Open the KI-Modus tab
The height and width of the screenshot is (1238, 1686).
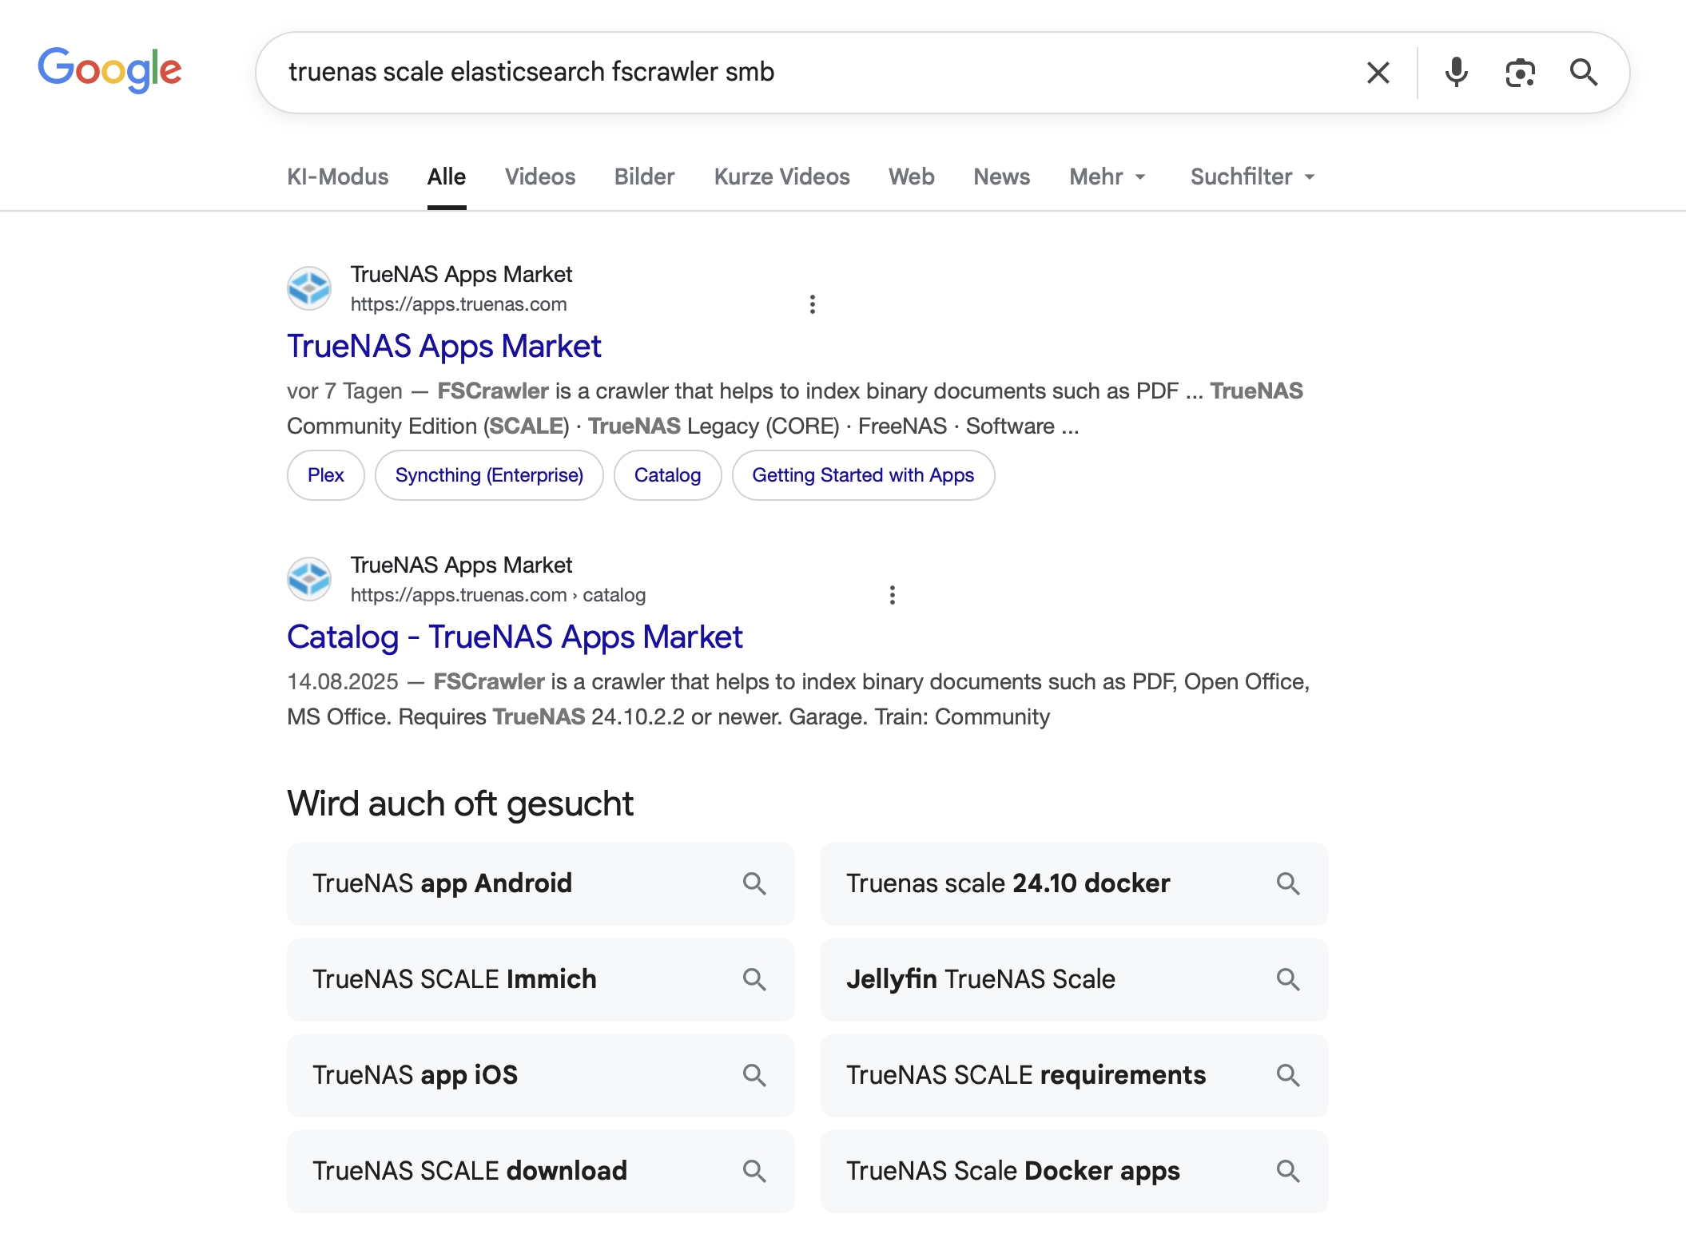point(337,177)
